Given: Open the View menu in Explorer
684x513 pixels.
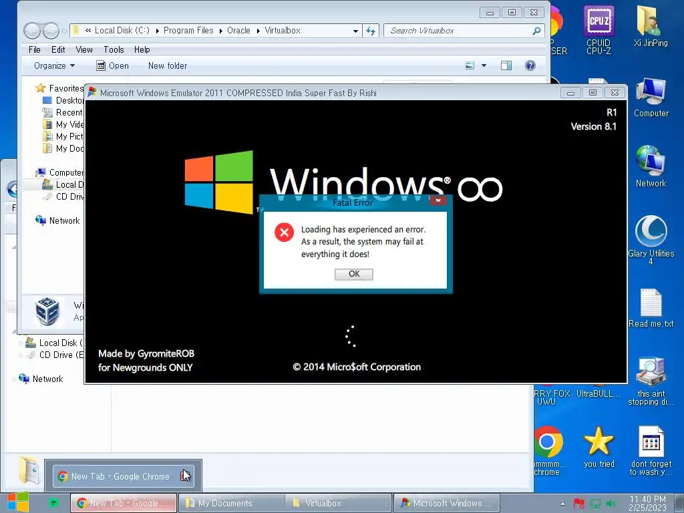Looking at the screenshot, I should pos(84,49).
